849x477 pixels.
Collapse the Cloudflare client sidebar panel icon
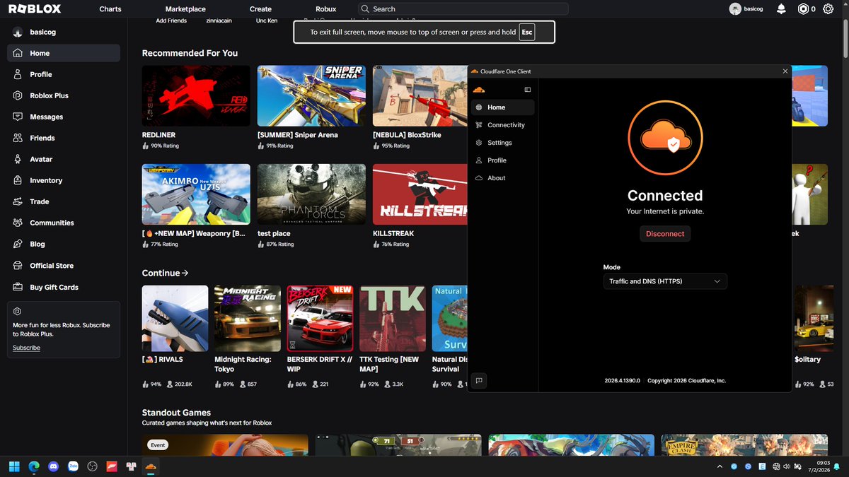[x=527, y=90]
